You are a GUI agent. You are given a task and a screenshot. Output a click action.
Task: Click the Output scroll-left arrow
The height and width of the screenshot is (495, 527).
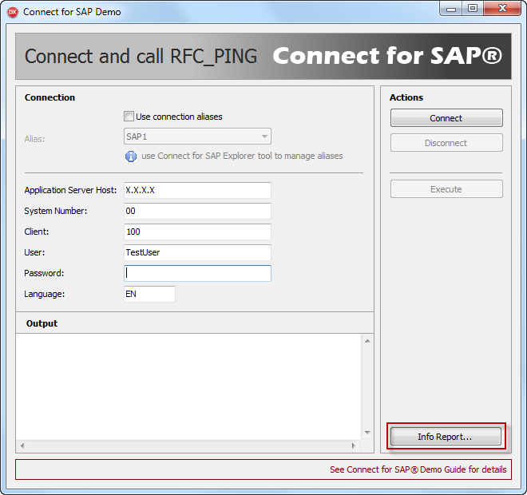pos(22,446)
